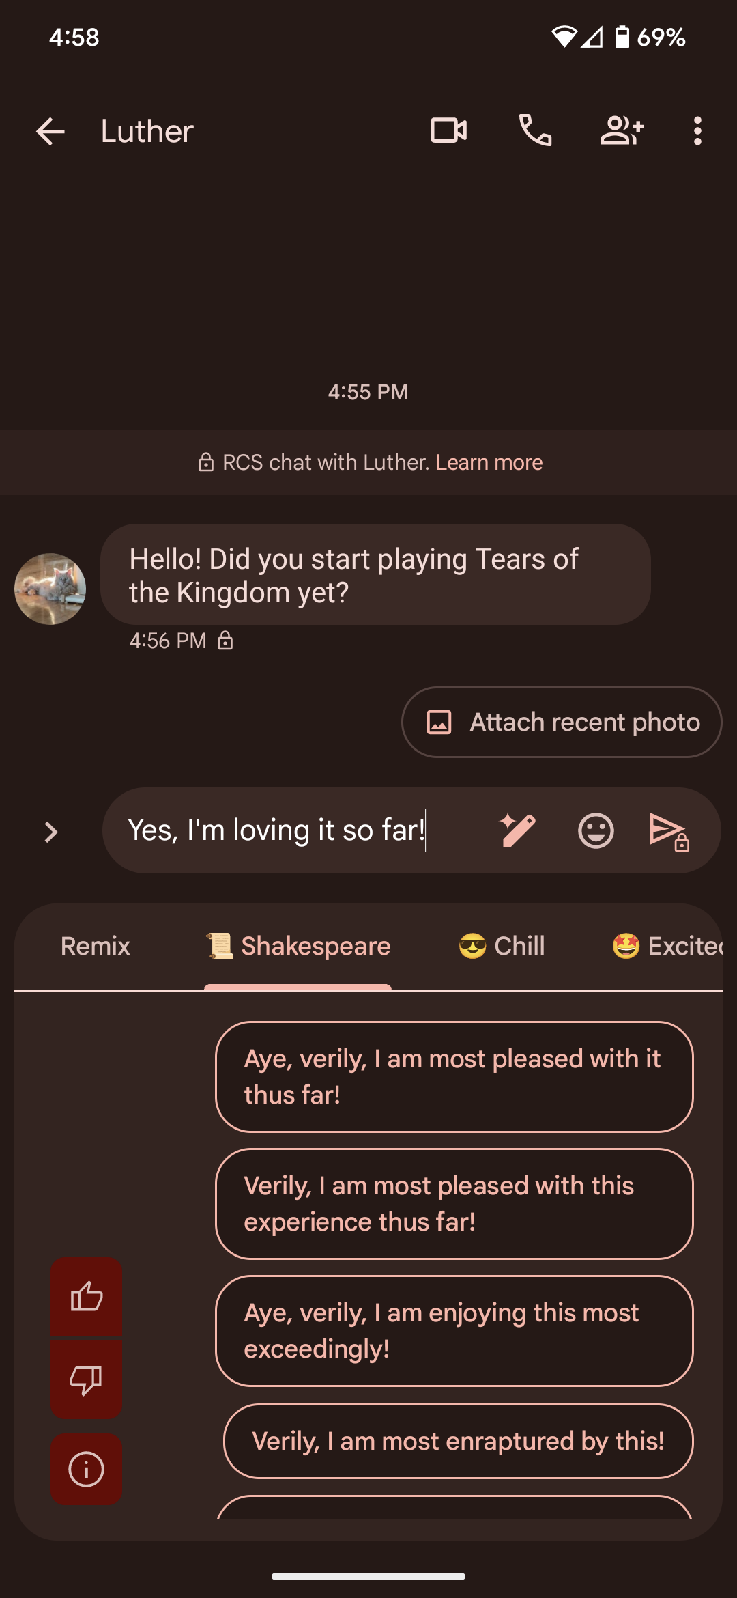Image resolution: width=737 pixels, height=1598 pixels.
Task: Tap the Attach recent photo button
Action: [562, 722]
